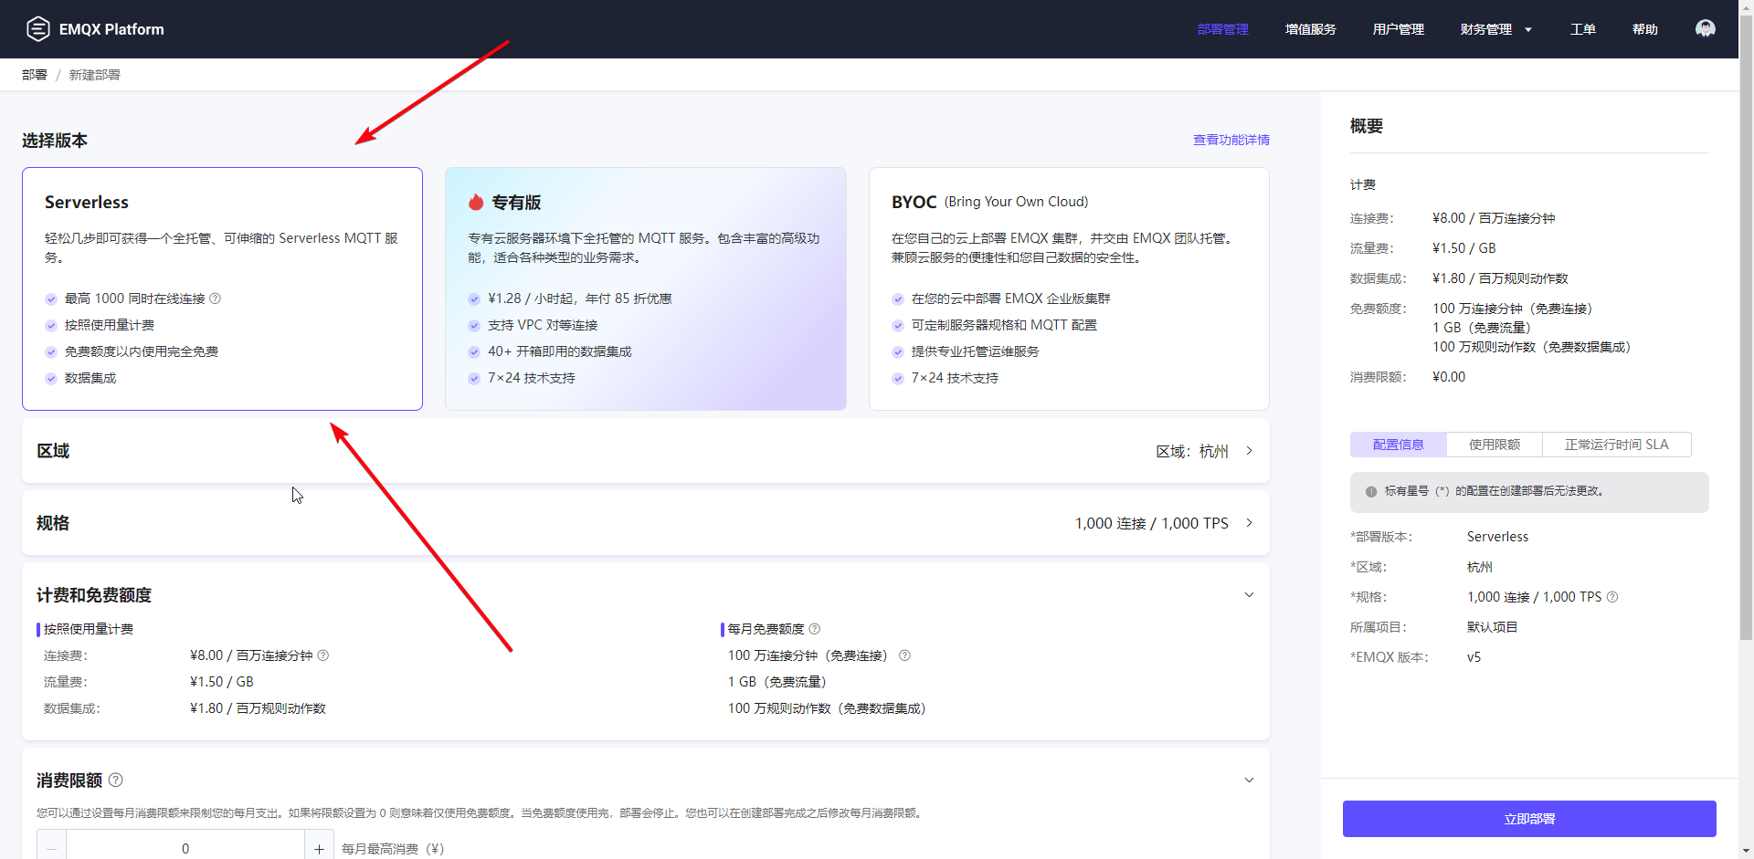Go to 部署 breadcrumb link
1754x859 pixels.
(35, 75)
